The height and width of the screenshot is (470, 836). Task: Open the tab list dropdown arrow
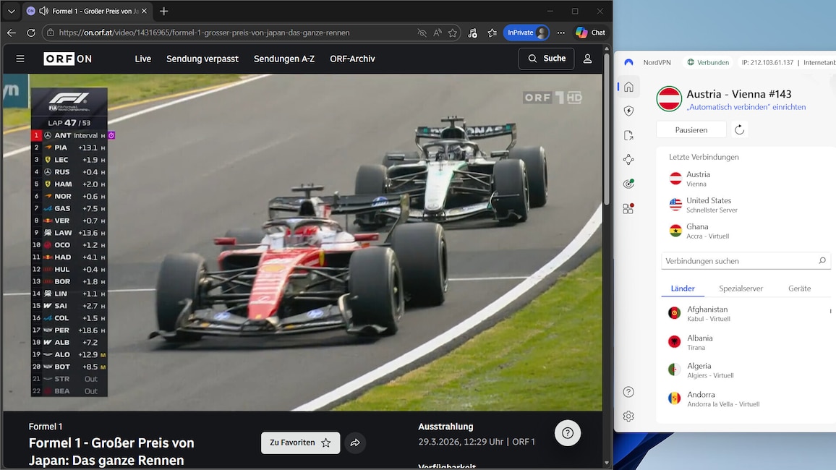(11, 11)
